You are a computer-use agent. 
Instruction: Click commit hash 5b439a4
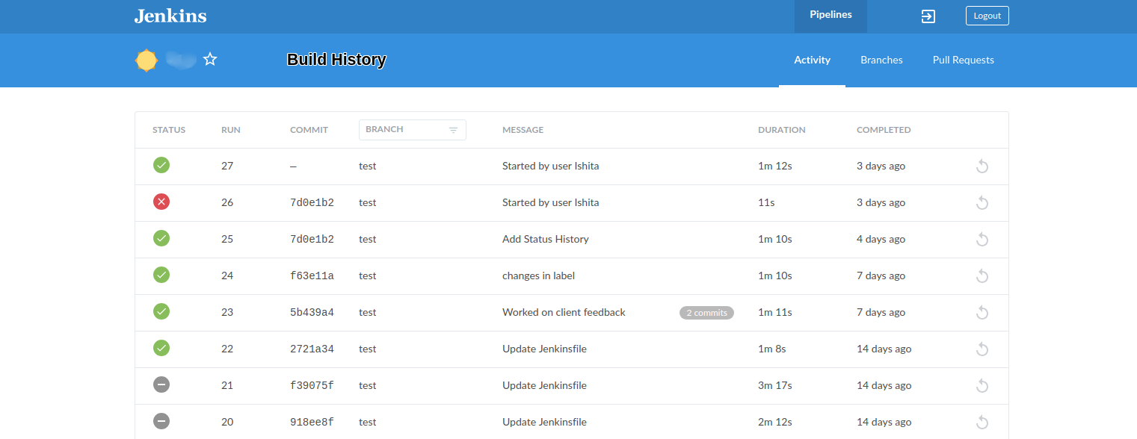tap(312, 312)
